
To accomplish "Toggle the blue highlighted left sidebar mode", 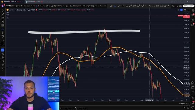I will (3, 50).
